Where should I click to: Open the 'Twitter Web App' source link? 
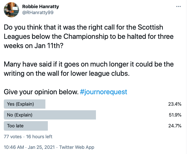(77, 147)
